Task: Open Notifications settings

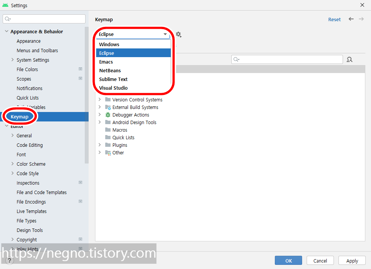Action: [x=30, y=89]
